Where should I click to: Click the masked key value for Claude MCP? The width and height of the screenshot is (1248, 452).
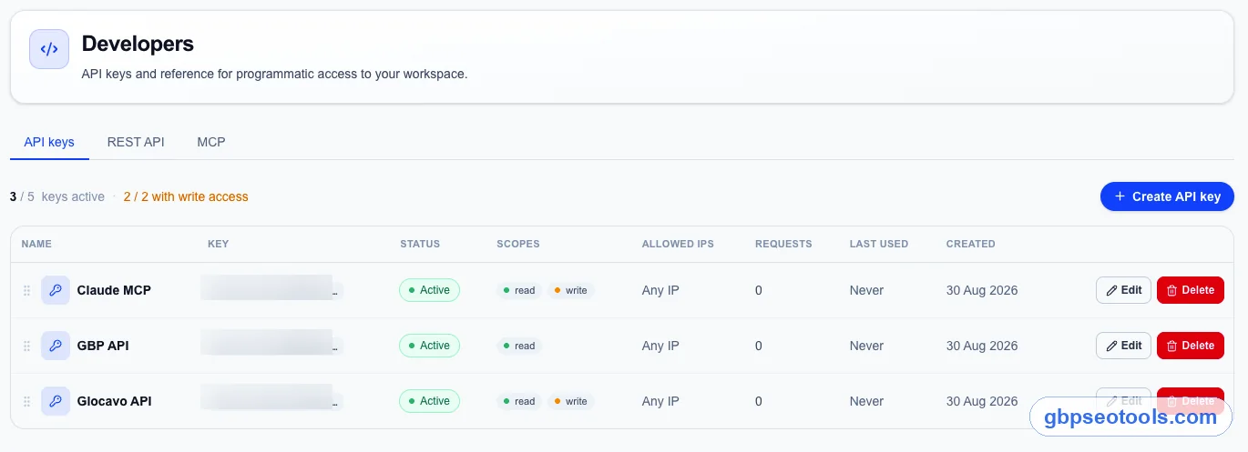[272, 287]
